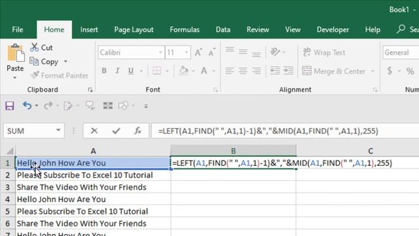Switch to the Data tab
419x236 pixels.
pyautogui.click(x=223, y=29)
